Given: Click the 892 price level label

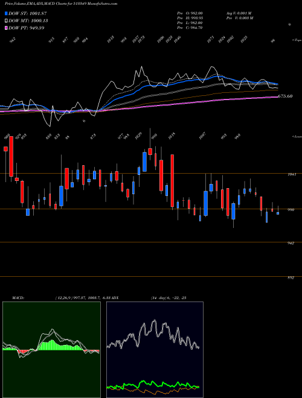Looking at the screenshot, I should (291, 277).
